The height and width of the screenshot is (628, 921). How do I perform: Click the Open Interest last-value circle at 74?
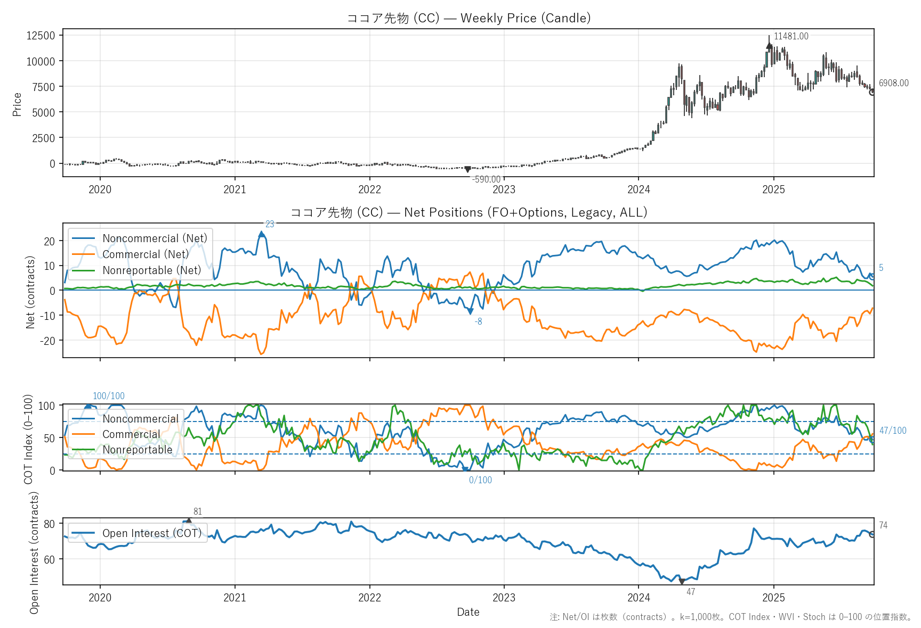(x=872, y=534)
